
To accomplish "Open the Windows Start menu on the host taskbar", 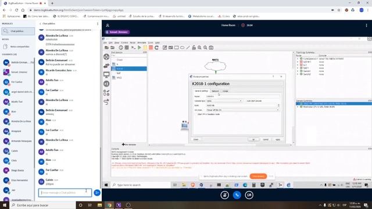I will pos(5,205).
